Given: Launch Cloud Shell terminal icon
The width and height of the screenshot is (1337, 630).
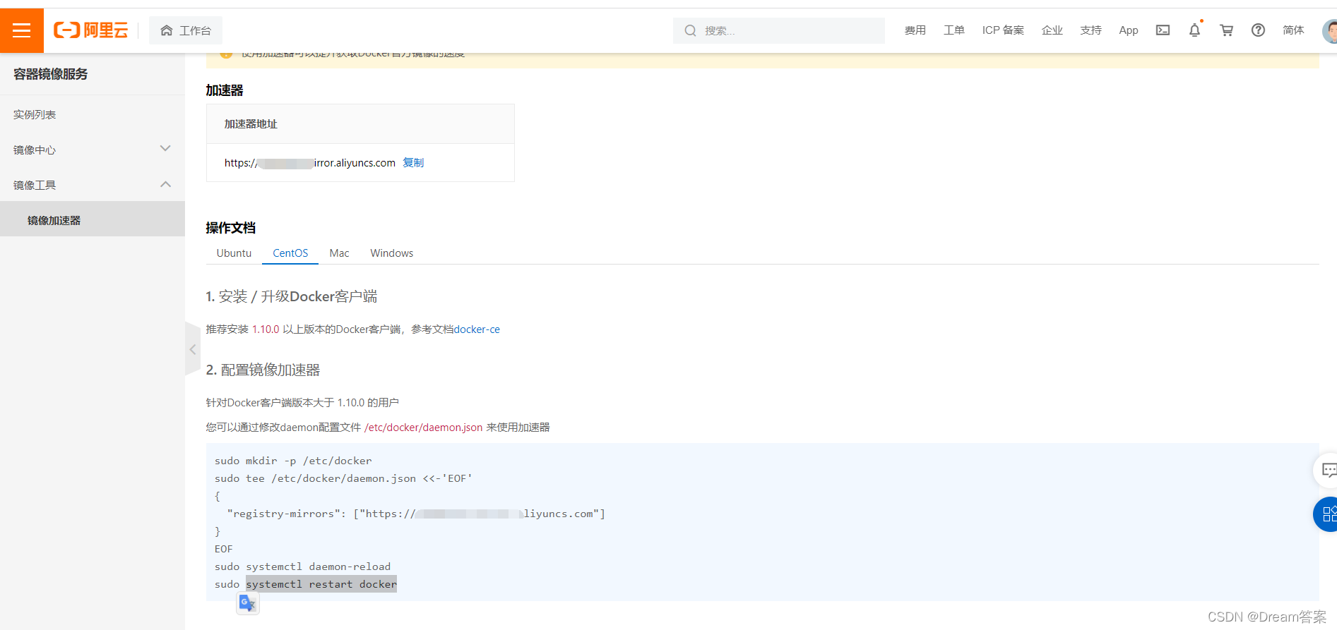Looking at the screenshot, I should pos(1163,30).
